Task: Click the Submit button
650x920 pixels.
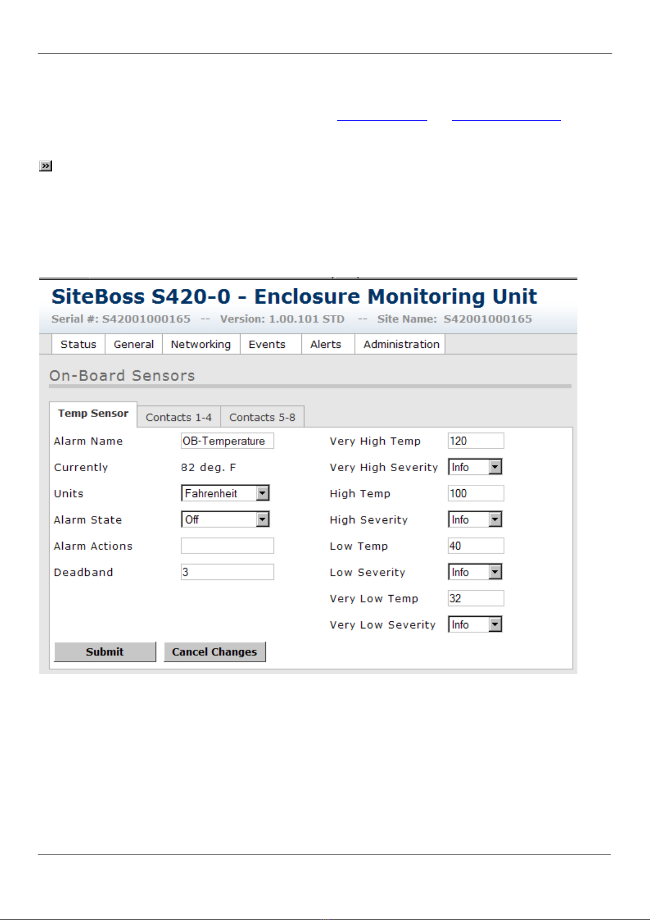Action: 105,652
